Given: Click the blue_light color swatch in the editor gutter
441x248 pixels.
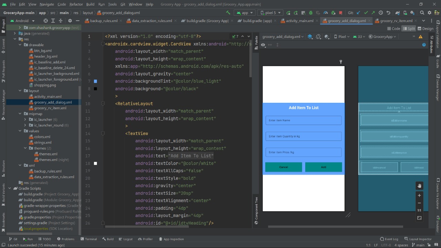Looking at the screenshot, I should (x=95, y=81).
